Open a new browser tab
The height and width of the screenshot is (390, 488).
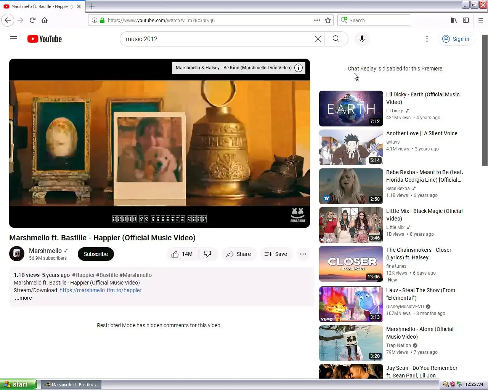[92, 6]
